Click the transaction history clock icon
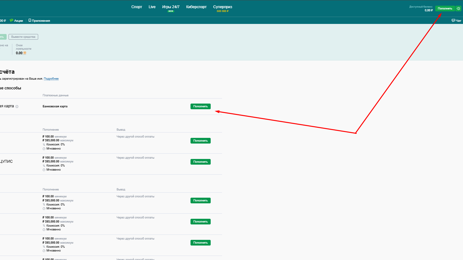The image size is (463, 260). tap(459, 8)
